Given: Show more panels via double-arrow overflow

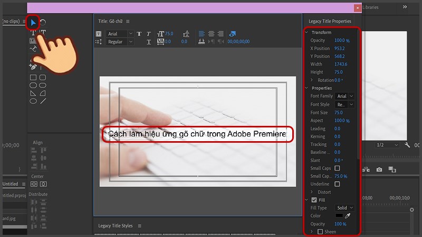Looking at the screenshot, I should (405, 7).
